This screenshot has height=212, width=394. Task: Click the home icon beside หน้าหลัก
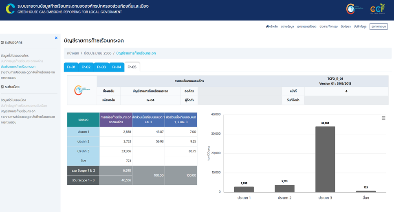point(267,26)
